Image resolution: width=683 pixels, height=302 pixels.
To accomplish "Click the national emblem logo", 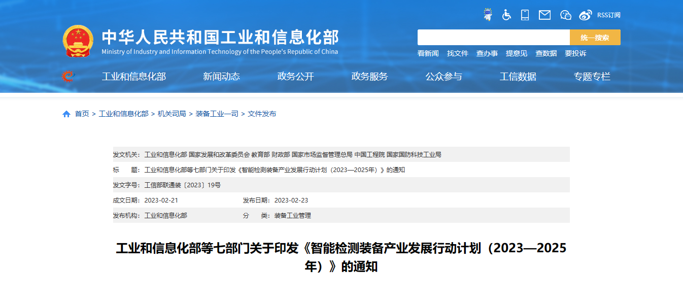I will tap(78, 41).
